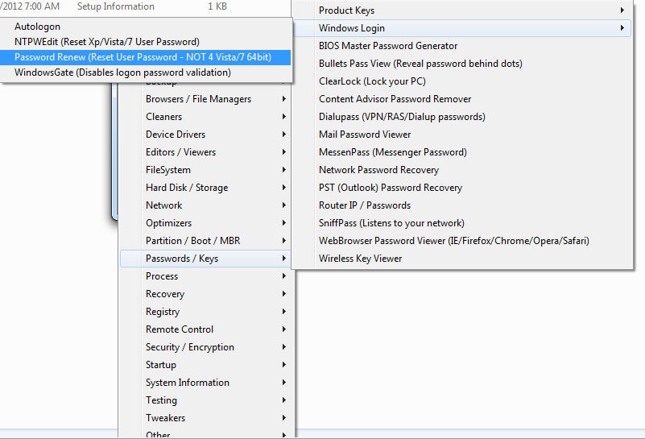
Task: Expand arrow next to Recovery
Action: (283, 293)
